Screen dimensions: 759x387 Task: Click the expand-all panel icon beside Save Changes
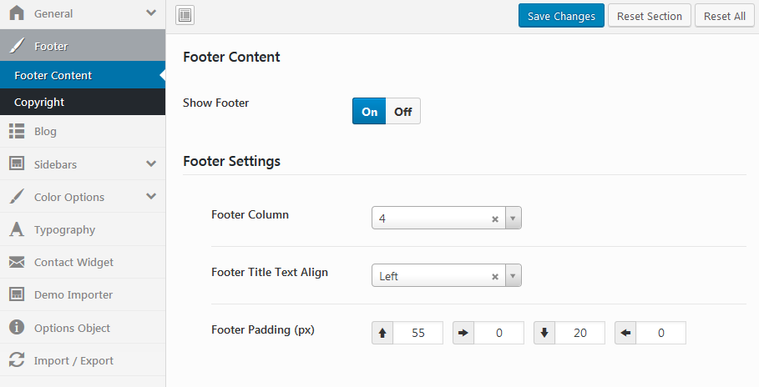point(185,15)
